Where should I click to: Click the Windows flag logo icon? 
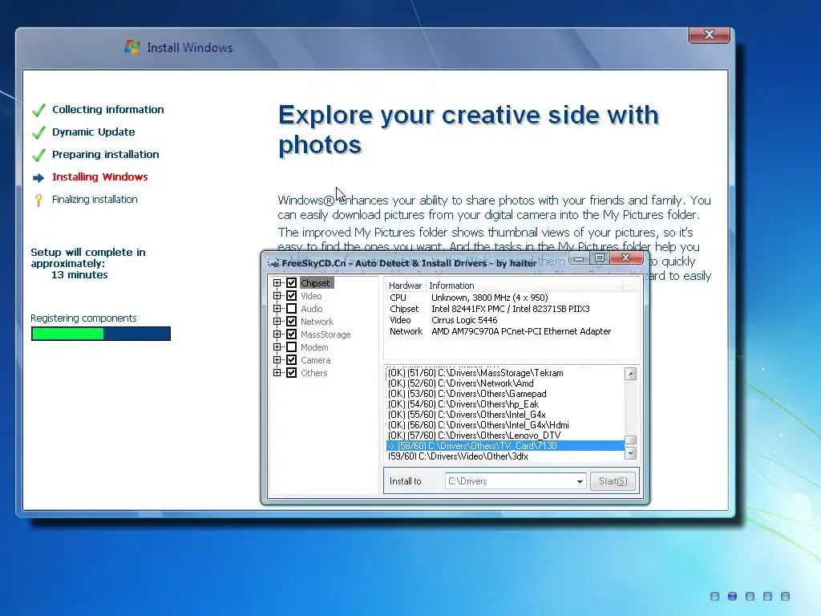coord(132,47)
